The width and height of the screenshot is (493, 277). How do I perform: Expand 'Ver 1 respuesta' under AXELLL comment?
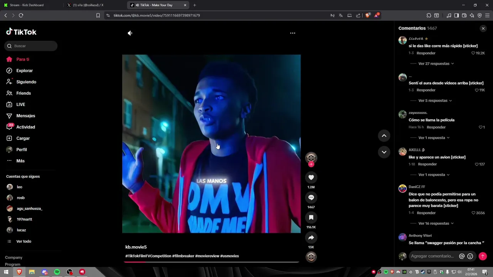pyautogui.click(x=434, y=175)
